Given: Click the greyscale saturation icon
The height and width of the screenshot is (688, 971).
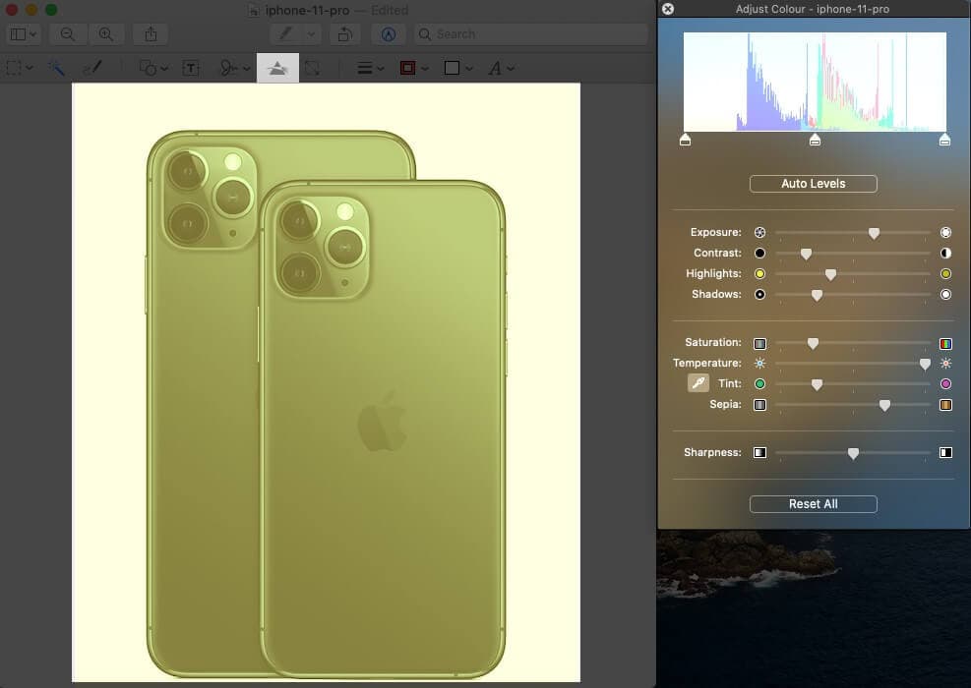Looking at the screenshot, I should 759,343.
